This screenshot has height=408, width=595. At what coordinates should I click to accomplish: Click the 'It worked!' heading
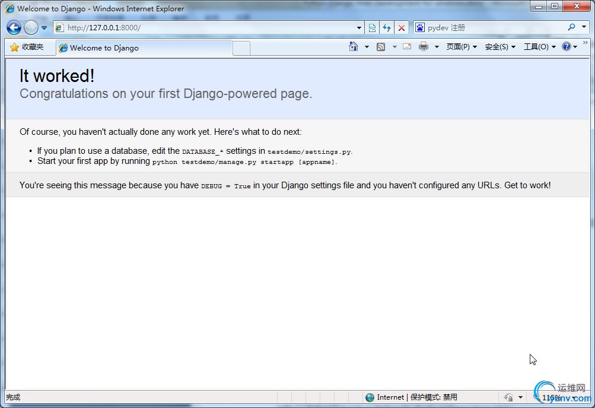click(57, 75)
